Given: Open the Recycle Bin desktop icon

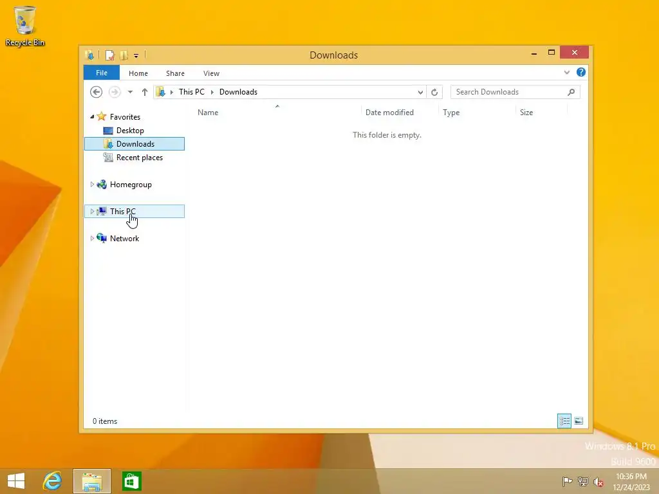Looking at the screenshot, I should [25, 26].
